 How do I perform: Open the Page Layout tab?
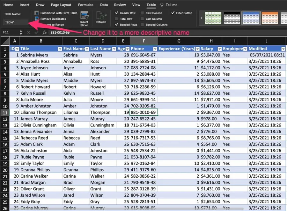[x=61, y=5]
